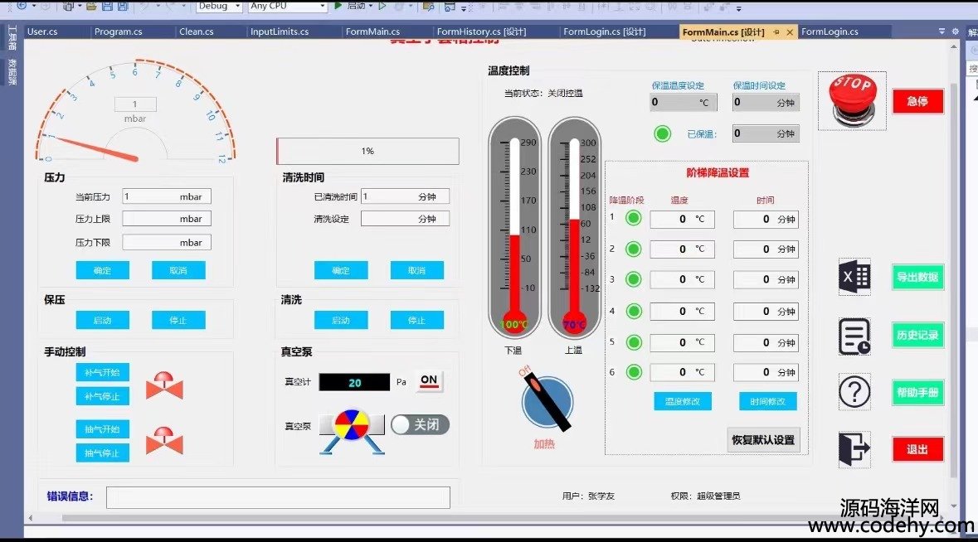
Task: Click 启动 under 保压
Action: coord(102,320)
